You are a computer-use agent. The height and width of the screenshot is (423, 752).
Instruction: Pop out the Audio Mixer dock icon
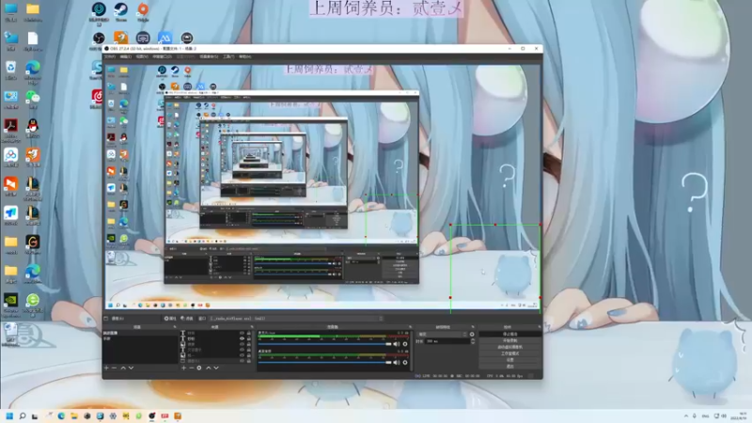pos(410,326)
